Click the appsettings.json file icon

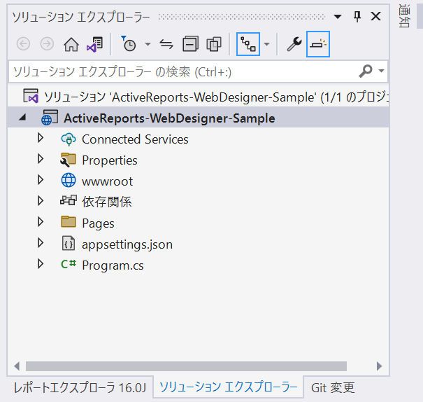tap(69, 243)
